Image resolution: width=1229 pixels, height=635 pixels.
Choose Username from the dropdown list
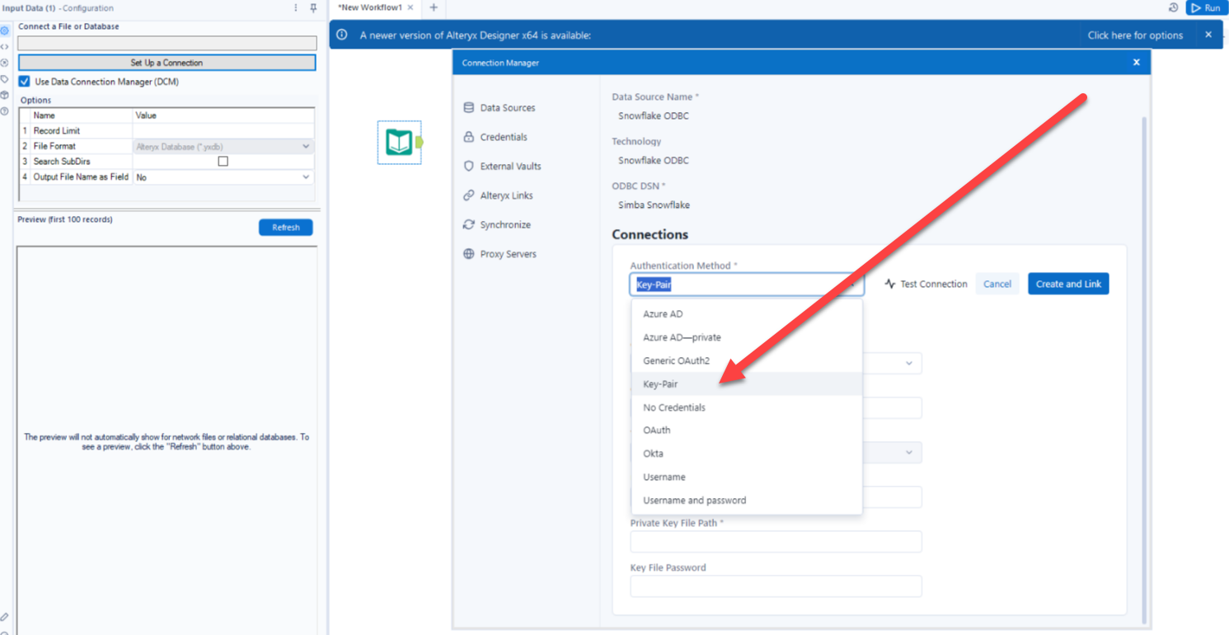coord(747,477)
